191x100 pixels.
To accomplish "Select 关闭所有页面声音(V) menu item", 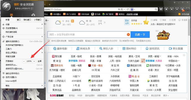I will pyautogui.click(x=22, y=45).
